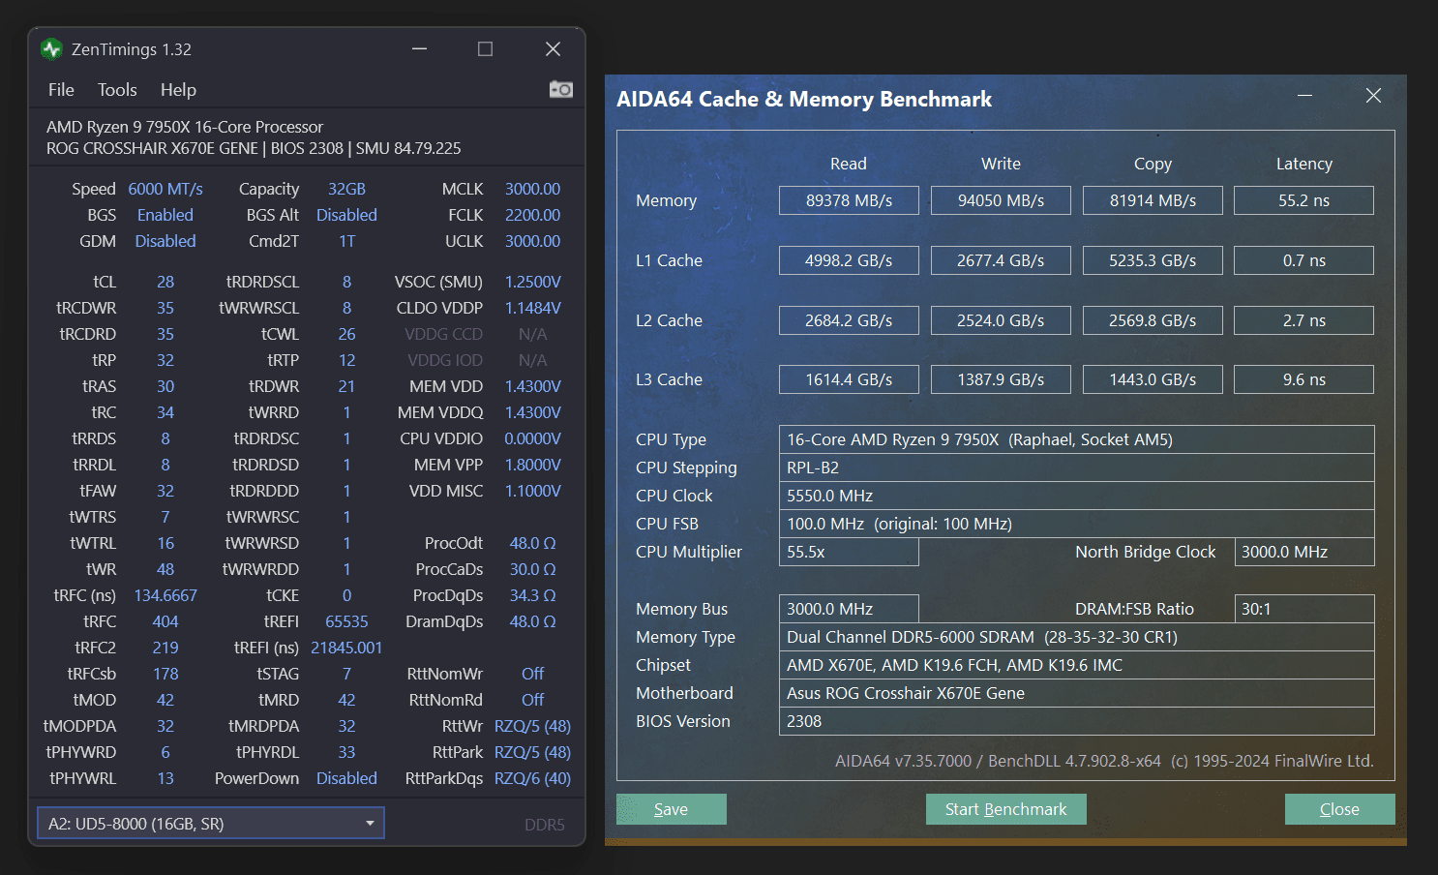This screenshot has width=1438, height=875.
Task: Click ProcOdt value 48.0 Ω
Action: tap(532, 543)
